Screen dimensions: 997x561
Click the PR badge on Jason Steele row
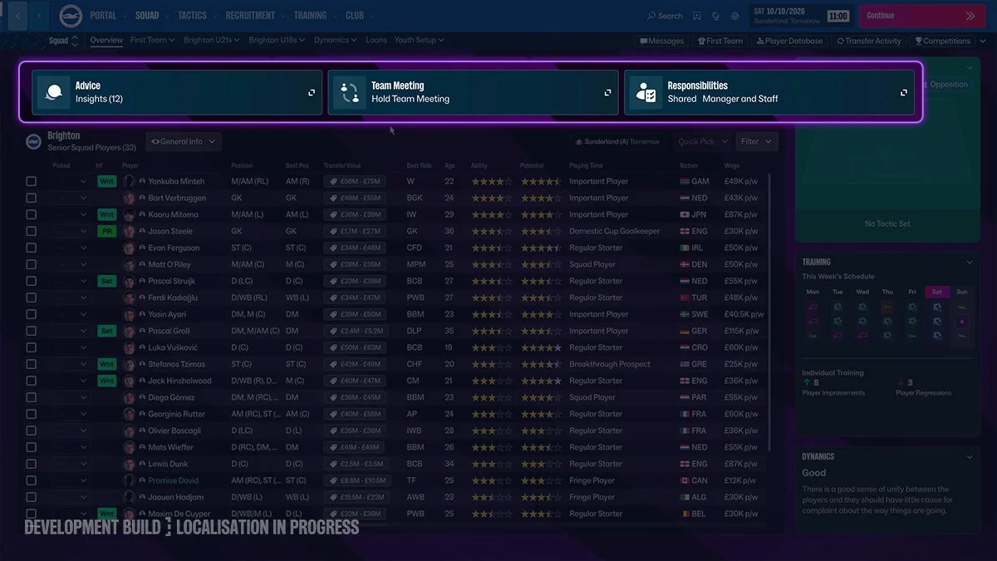(106, 231)
